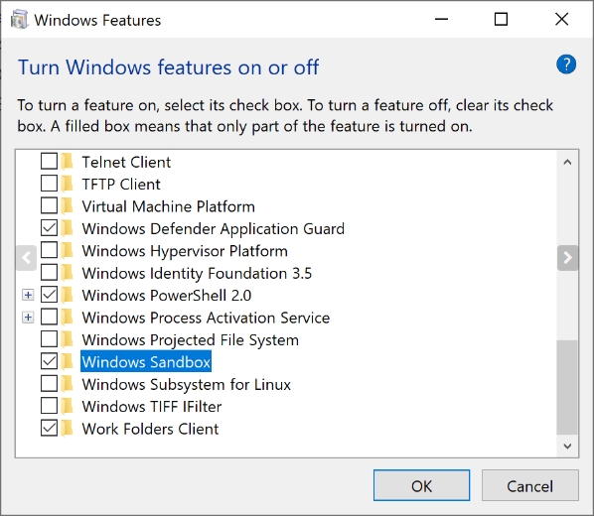
Task: Select the Windows Process Activation Service label
Action: tap(206, 318)
